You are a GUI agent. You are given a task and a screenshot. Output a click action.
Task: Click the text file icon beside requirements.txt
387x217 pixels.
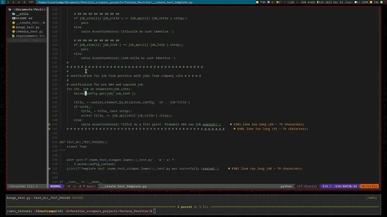(14, 36)
